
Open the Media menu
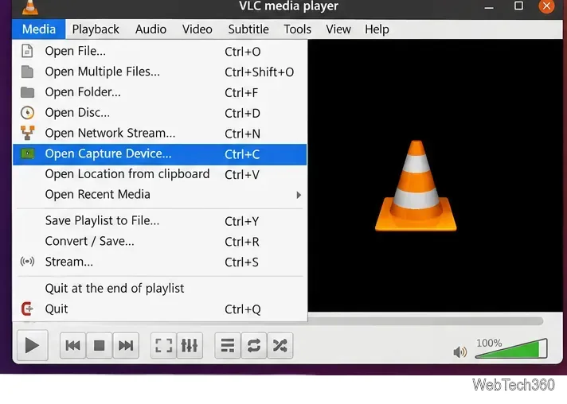pos(39,29)
